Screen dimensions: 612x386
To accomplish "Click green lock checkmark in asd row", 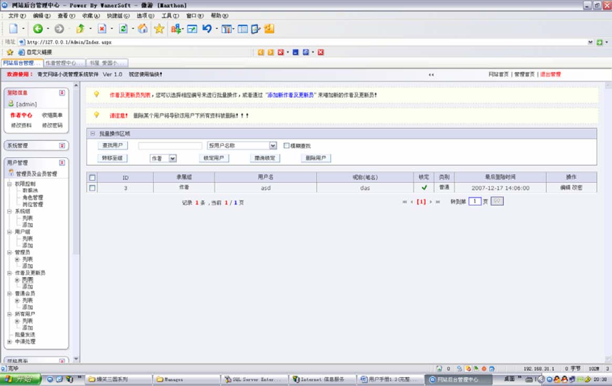I will pos(424,188).
